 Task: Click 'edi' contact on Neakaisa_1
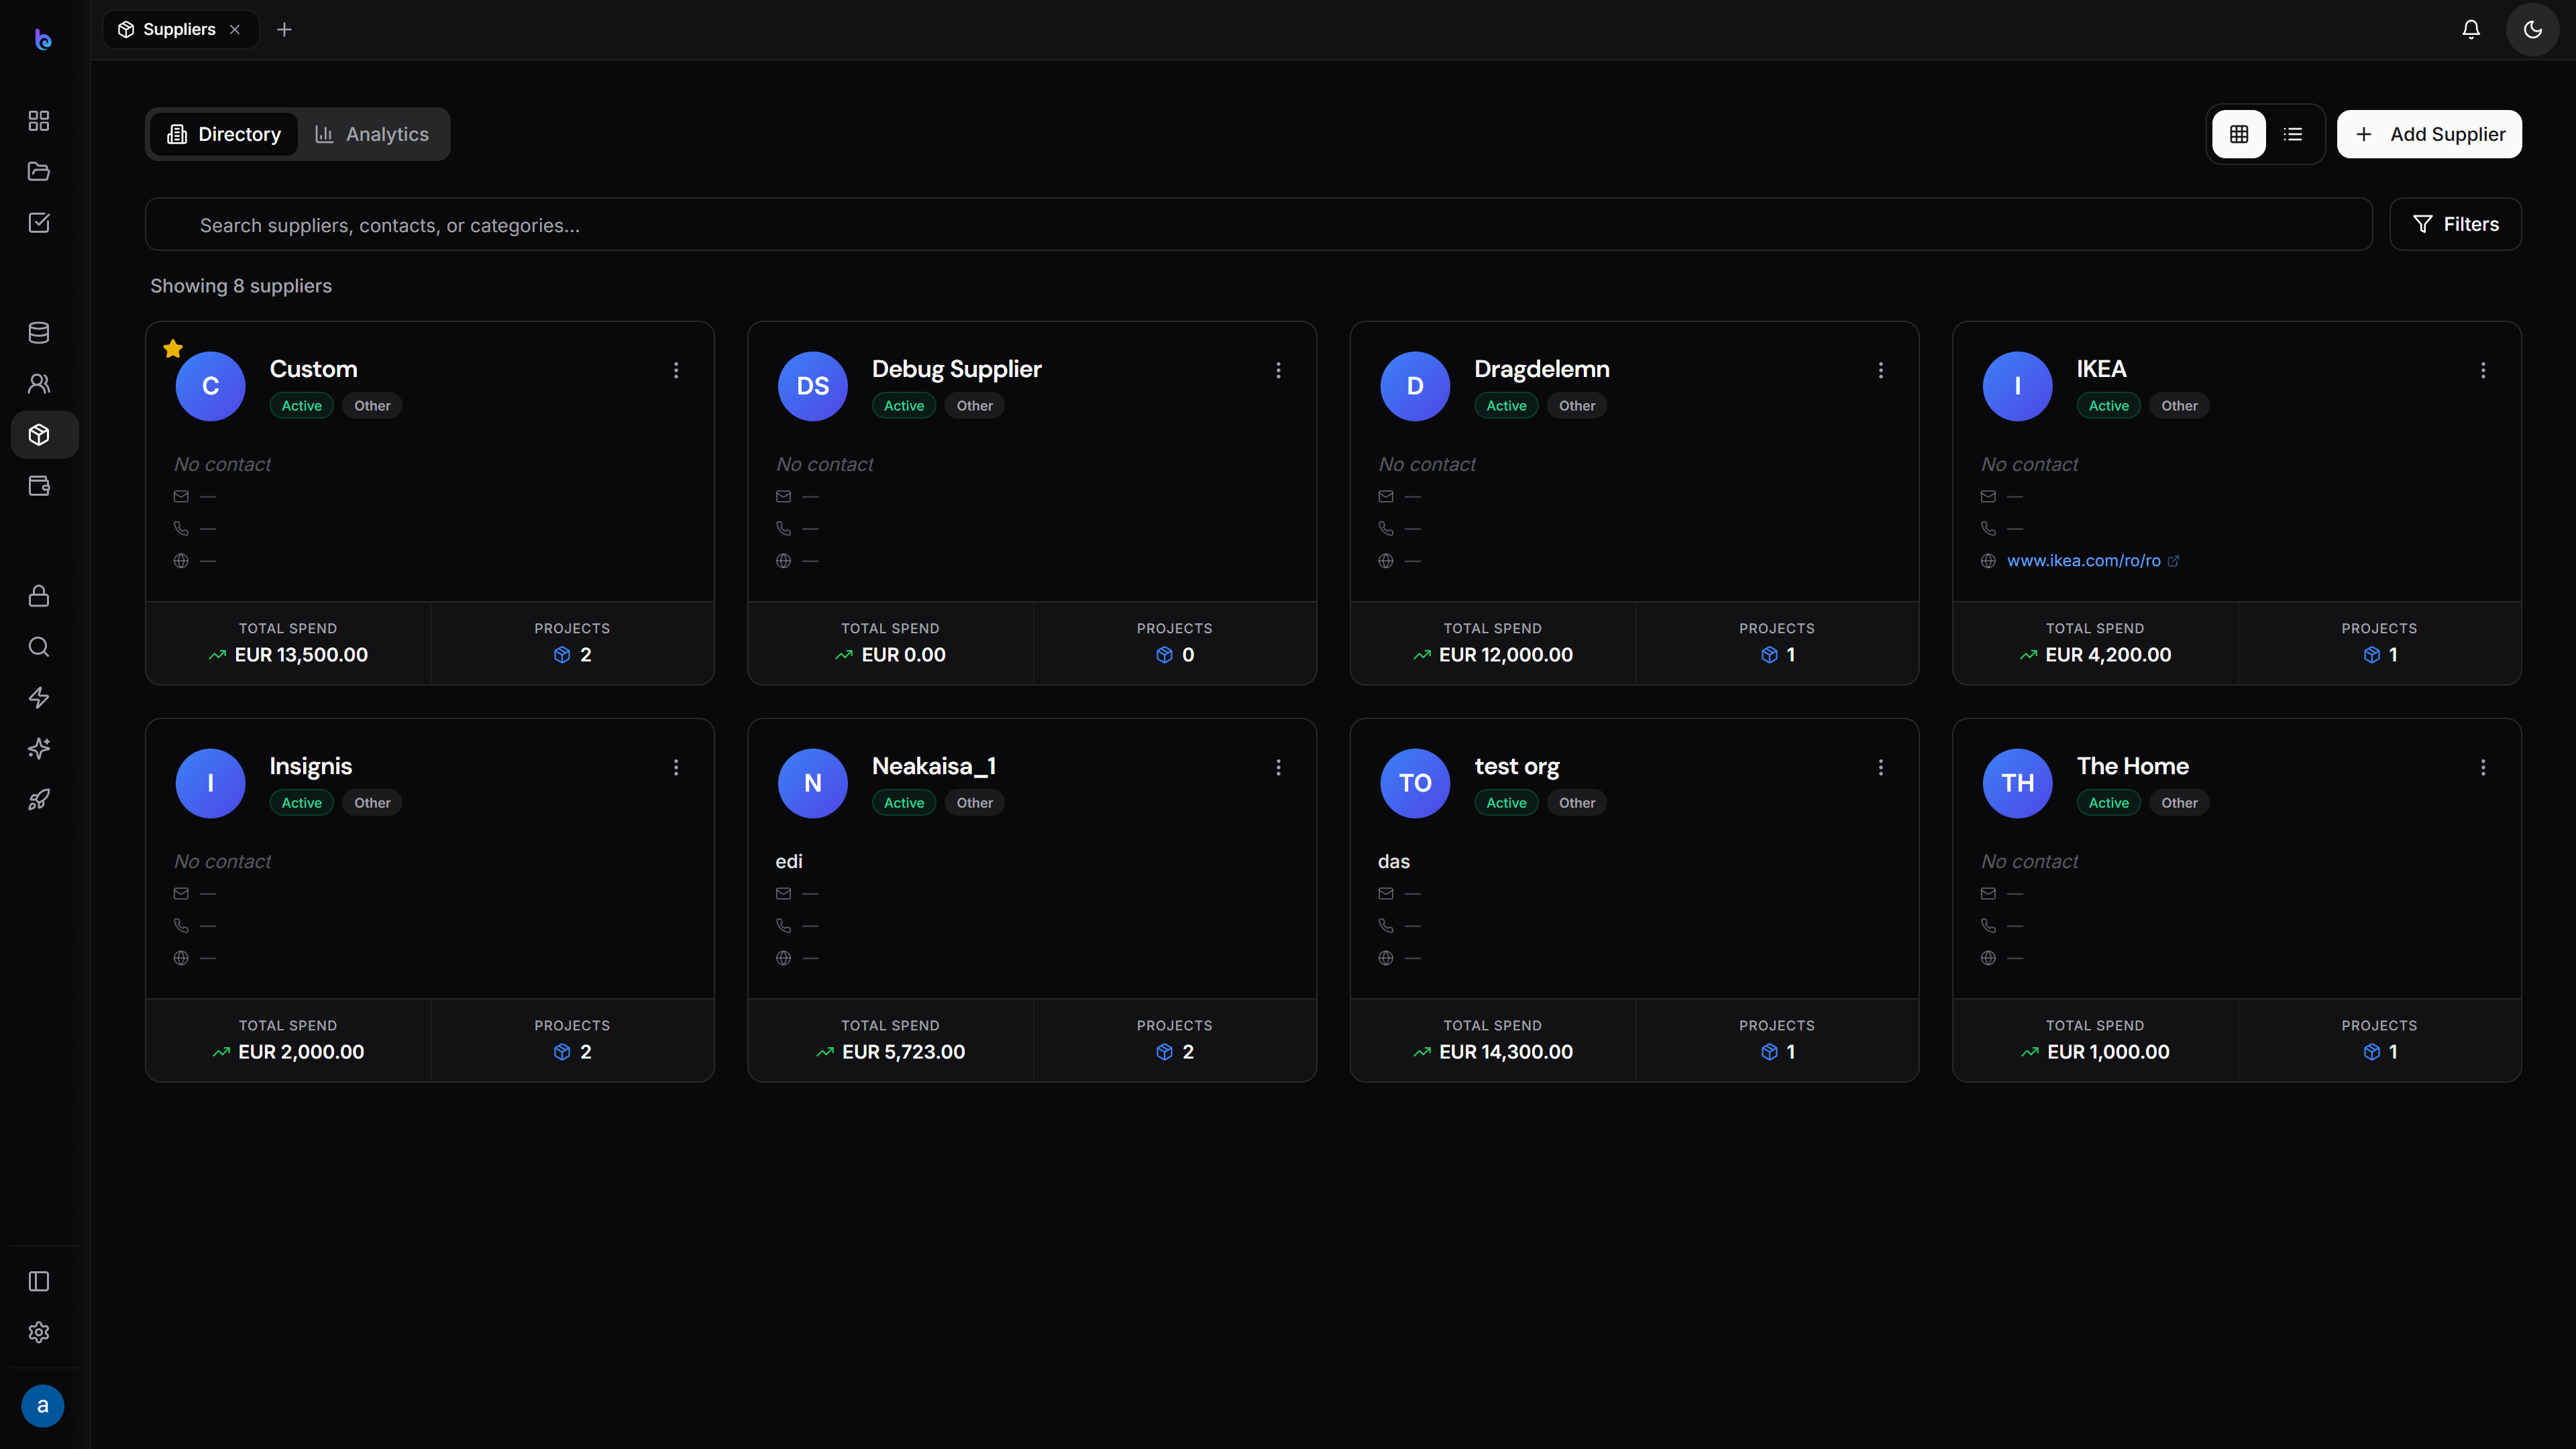[789, 862]
